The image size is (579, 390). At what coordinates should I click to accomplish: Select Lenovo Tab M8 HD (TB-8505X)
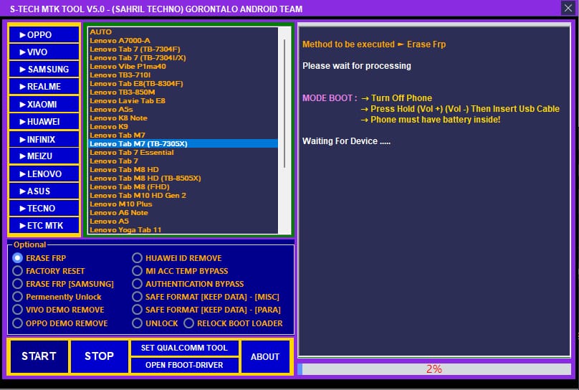(x=183, y=178)
